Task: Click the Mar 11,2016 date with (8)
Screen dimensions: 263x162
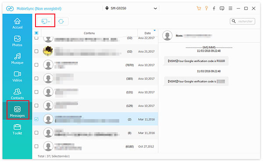Action: 146,133
